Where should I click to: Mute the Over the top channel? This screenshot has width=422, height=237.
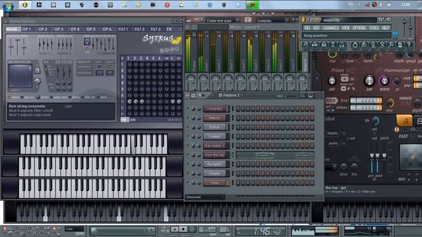click(188, 155)
